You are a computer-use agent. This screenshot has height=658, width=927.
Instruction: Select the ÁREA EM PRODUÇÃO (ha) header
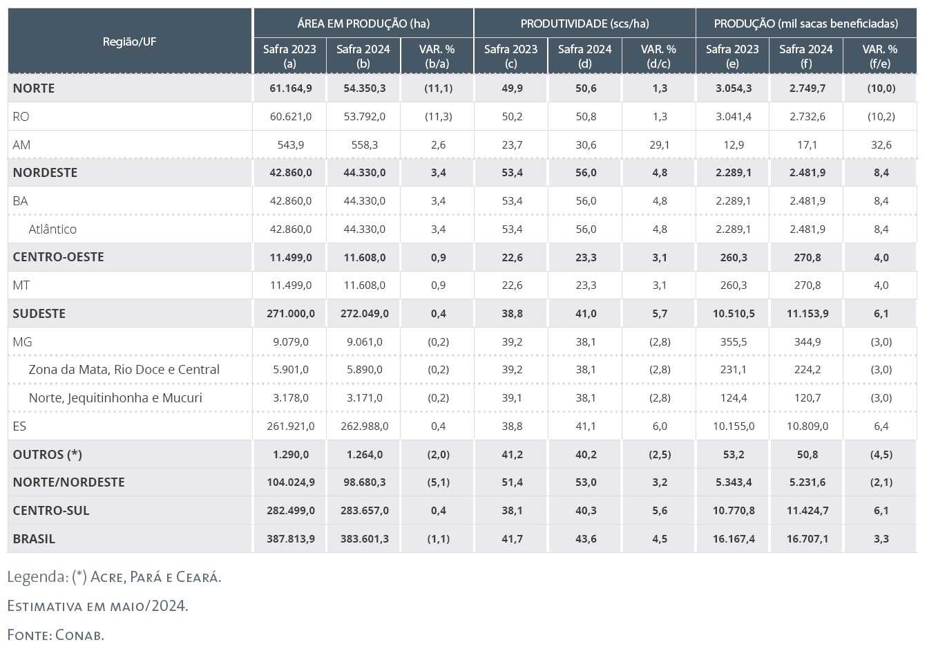point(363,23)
